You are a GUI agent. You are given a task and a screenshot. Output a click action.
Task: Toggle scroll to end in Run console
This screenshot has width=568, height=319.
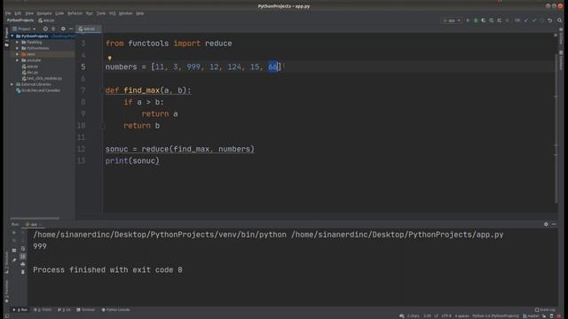tap(23, 256)
